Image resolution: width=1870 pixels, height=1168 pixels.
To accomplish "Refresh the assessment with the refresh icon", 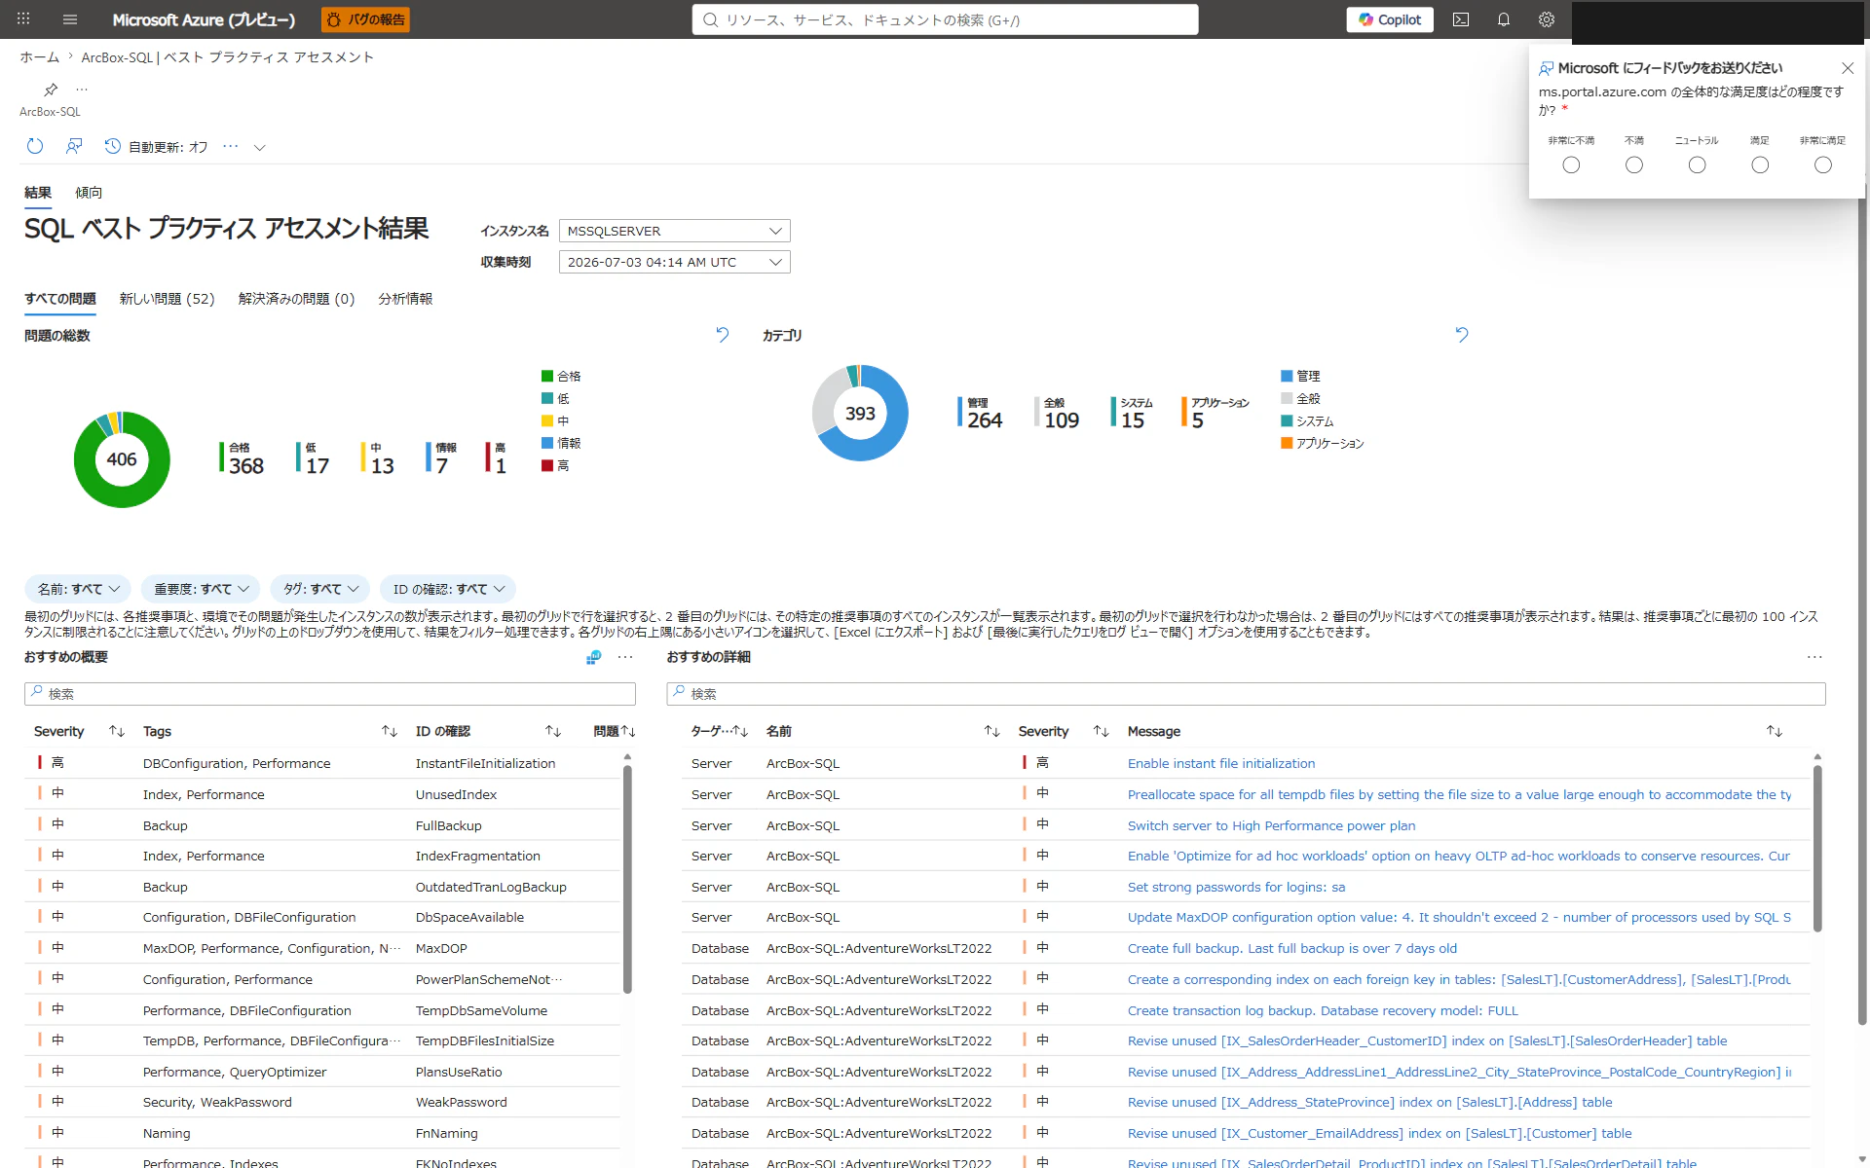I will point(35,146).
